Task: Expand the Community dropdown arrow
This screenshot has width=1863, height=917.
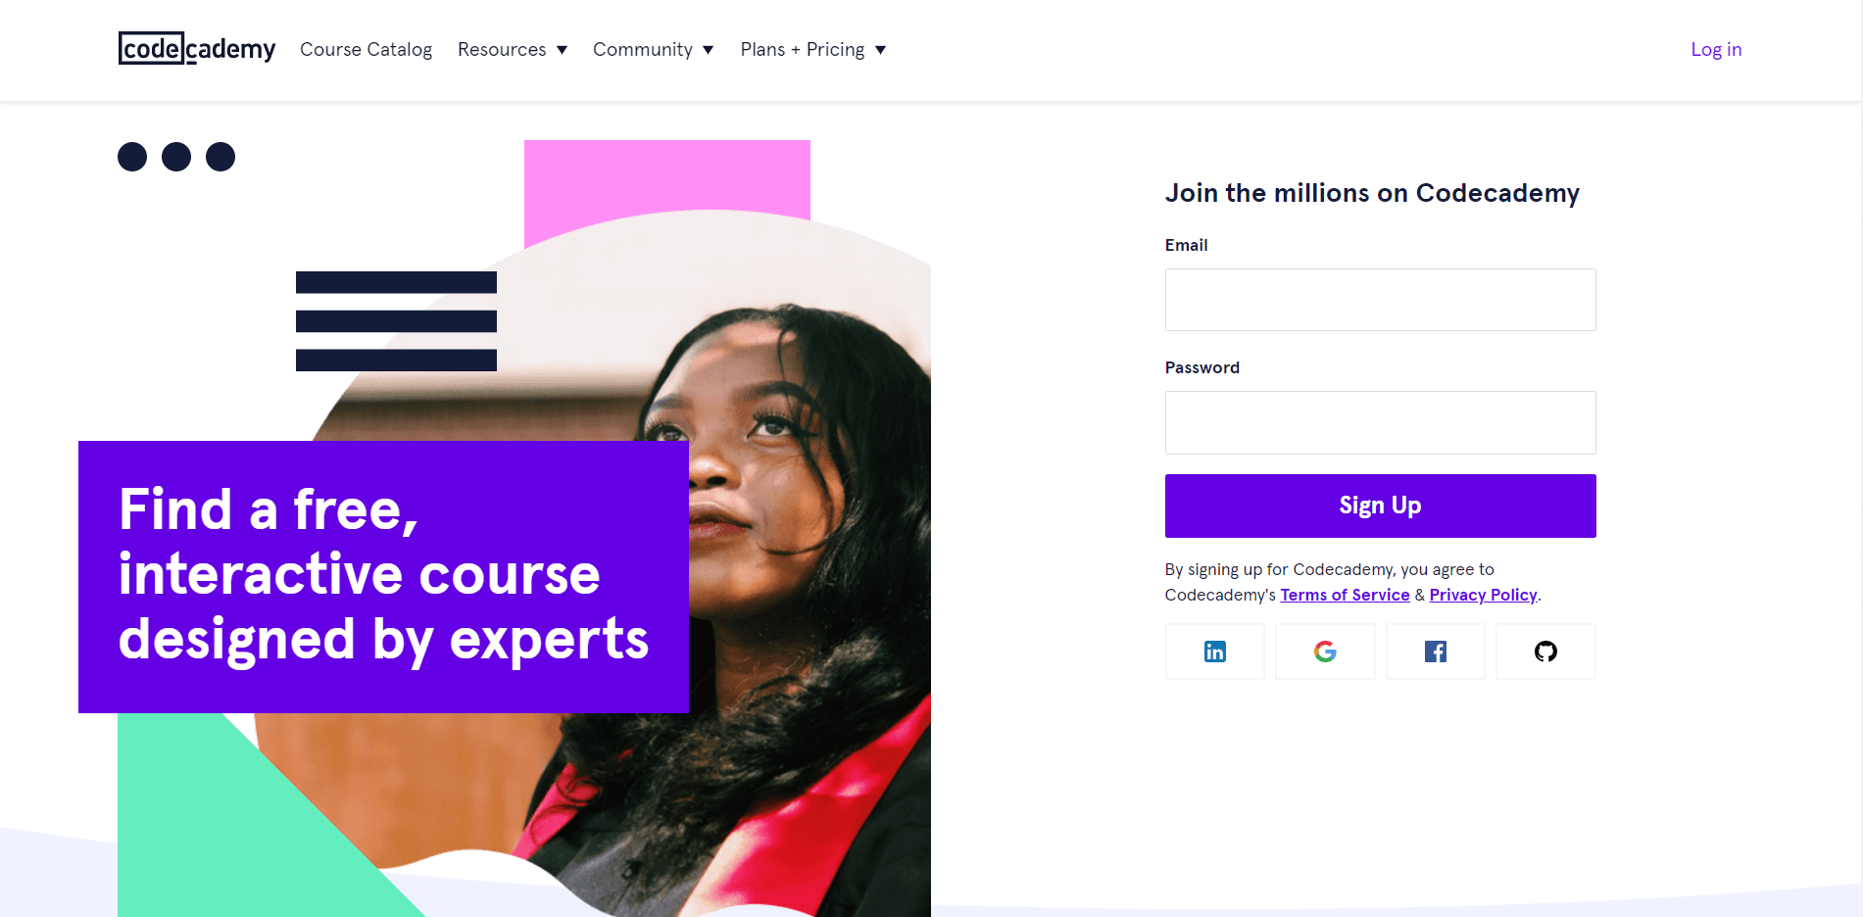Action: coord(709,50)
